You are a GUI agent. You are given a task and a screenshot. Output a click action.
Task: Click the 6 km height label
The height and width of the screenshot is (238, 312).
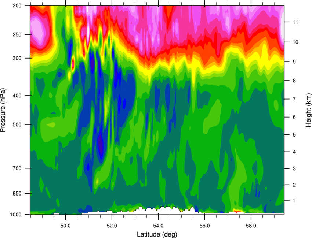point(294,117)
